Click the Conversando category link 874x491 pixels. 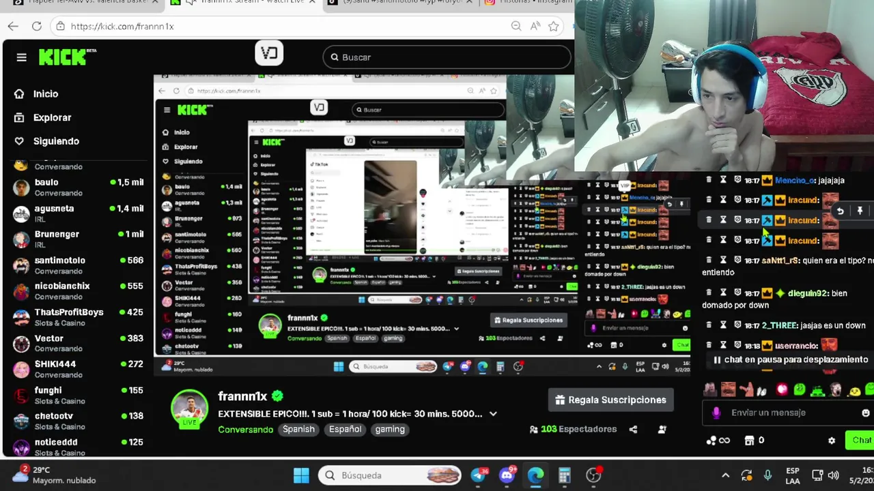click(x=245, y=429)
